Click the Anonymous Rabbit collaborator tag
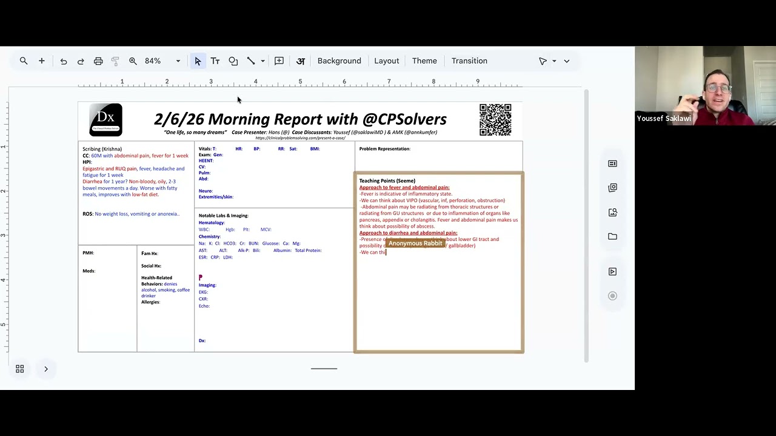Viewport: 776px width, 436px height. tap(416, 243)
